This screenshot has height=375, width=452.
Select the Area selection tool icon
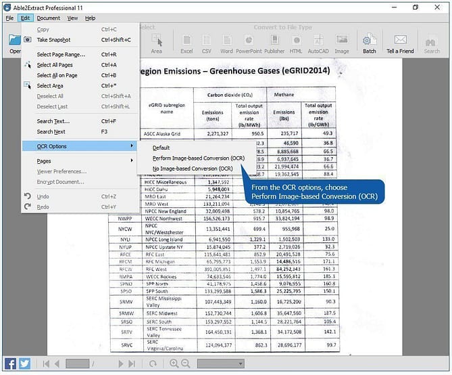click(x=157, y=40)
